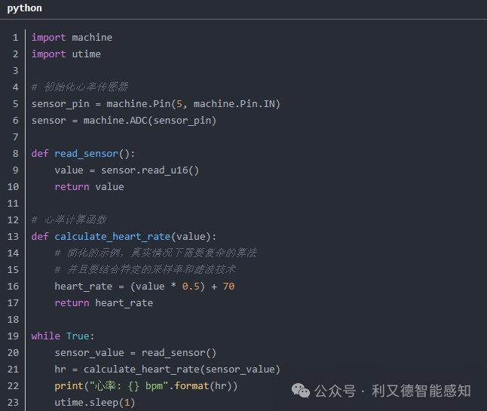487x411 pixels.
Task: Click the WeChat logo icon in watermark
Action: (x=301, y=391)
